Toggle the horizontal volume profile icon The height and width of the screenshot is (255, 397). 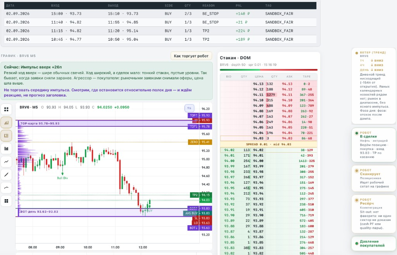[6, 136]
